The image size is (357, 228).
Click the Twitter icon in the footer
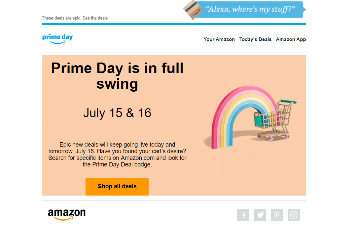[260, 215]
